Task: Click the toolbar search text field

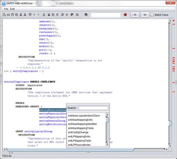Action: coord(106,15)
